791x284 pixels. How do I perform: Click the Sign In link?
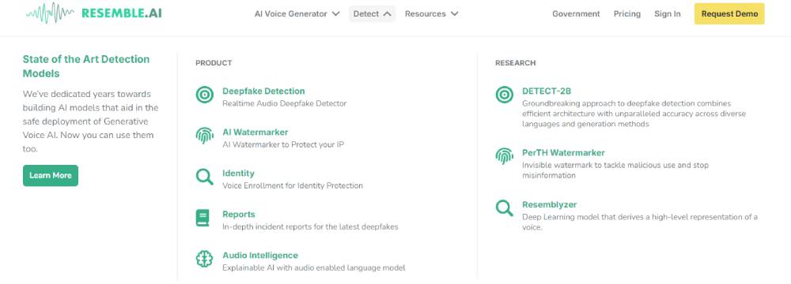668,14
